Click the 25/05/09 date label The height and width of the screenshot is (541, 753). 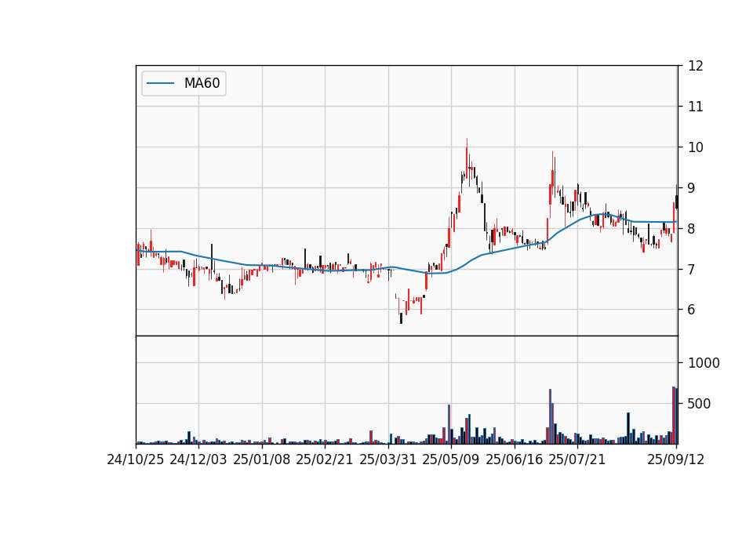[x=451, y=459]
